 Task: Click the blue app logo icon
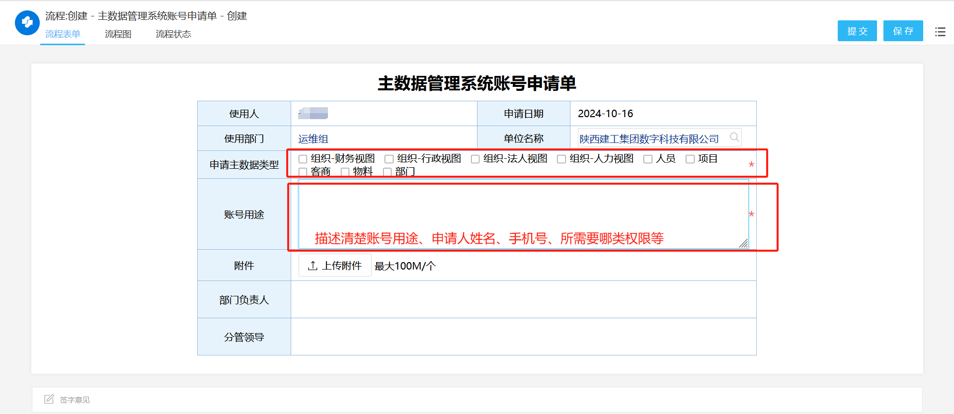point(27,23)
